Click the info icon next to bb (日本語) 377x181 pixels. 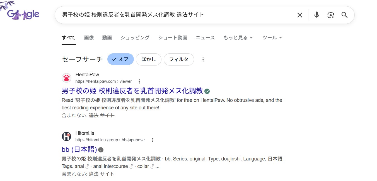click(101, 150)
